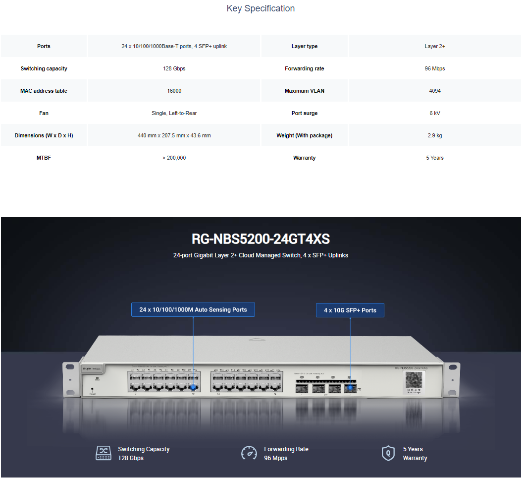Click the '16000' value
This screenshot has width=522, height=478.
(174, 91)
